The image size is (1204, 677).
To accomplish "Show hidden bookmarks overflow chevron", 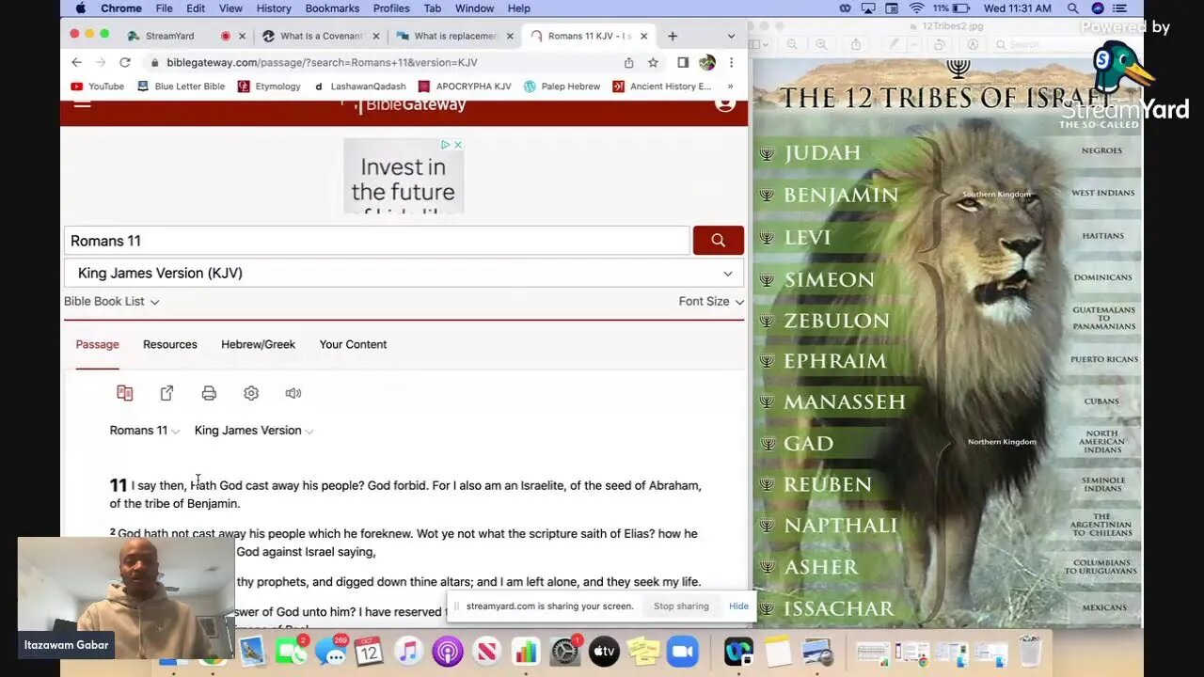I will pyautogui.click(x=730, y=87).
